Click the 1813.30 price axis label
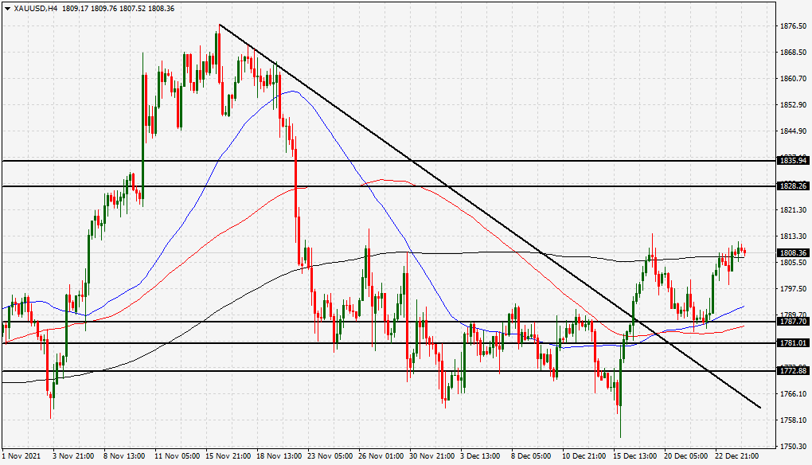 coord(794,236)
